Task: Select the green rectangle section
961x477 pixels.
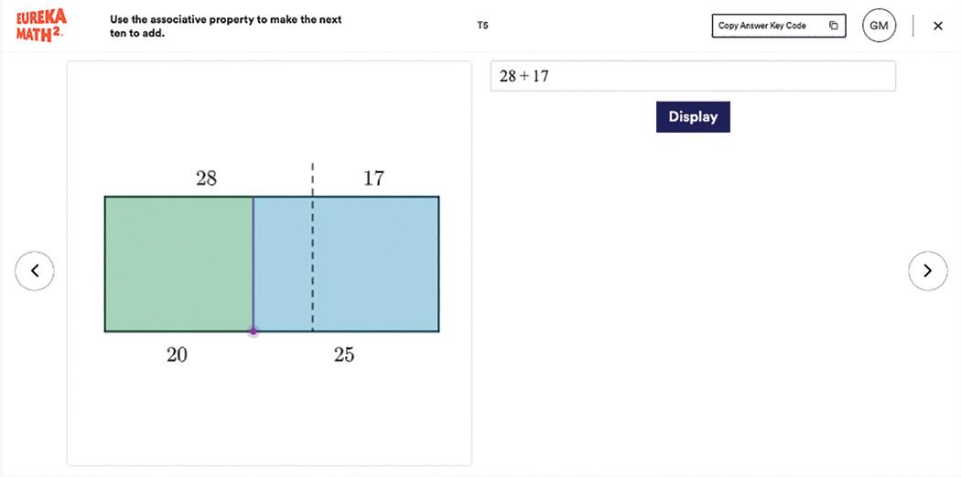Action: [178, 264]
